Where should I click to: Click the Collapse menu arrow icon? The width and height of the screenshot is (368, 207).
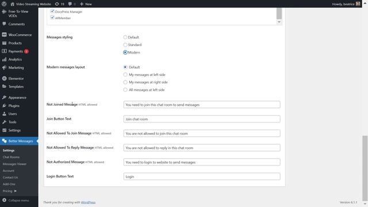pyautogui.click(x=4, y=200)
